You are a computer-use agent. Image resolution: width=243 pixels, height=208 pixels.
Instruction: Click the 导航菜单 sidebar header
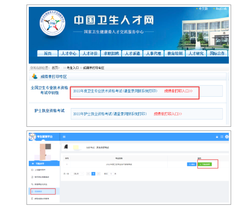44,164
